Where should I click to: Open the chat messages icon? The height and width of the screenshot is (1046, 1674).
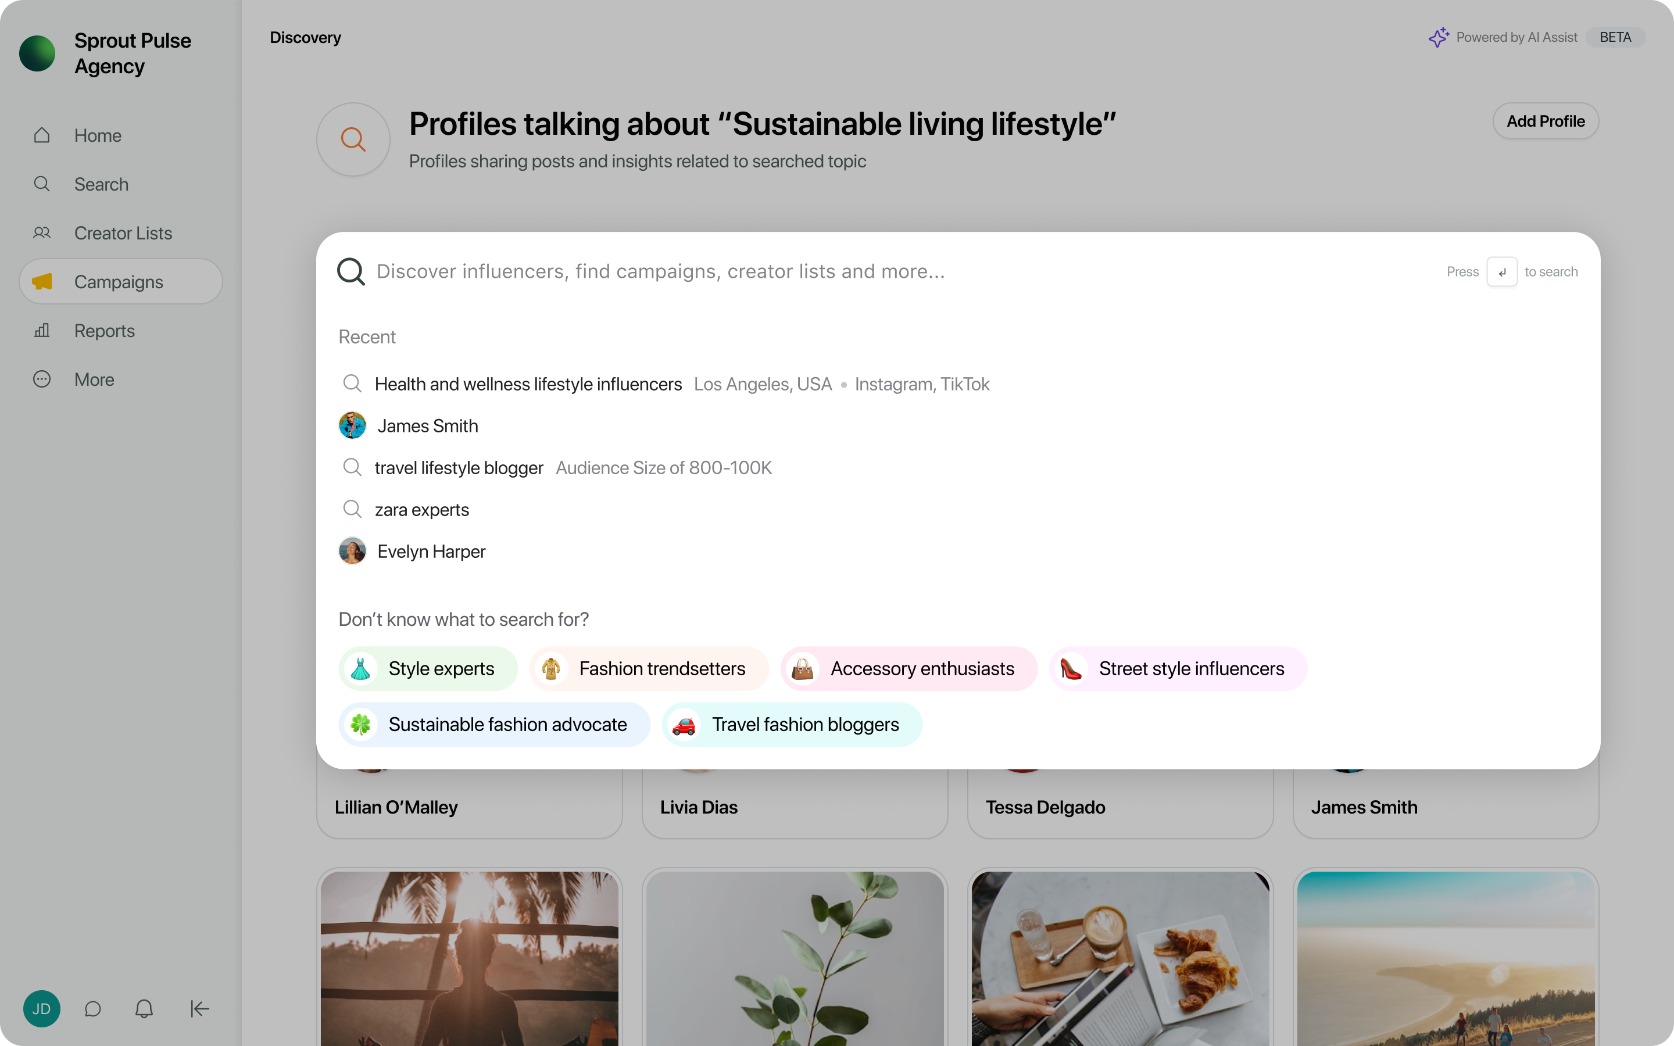pos(92,1009)
